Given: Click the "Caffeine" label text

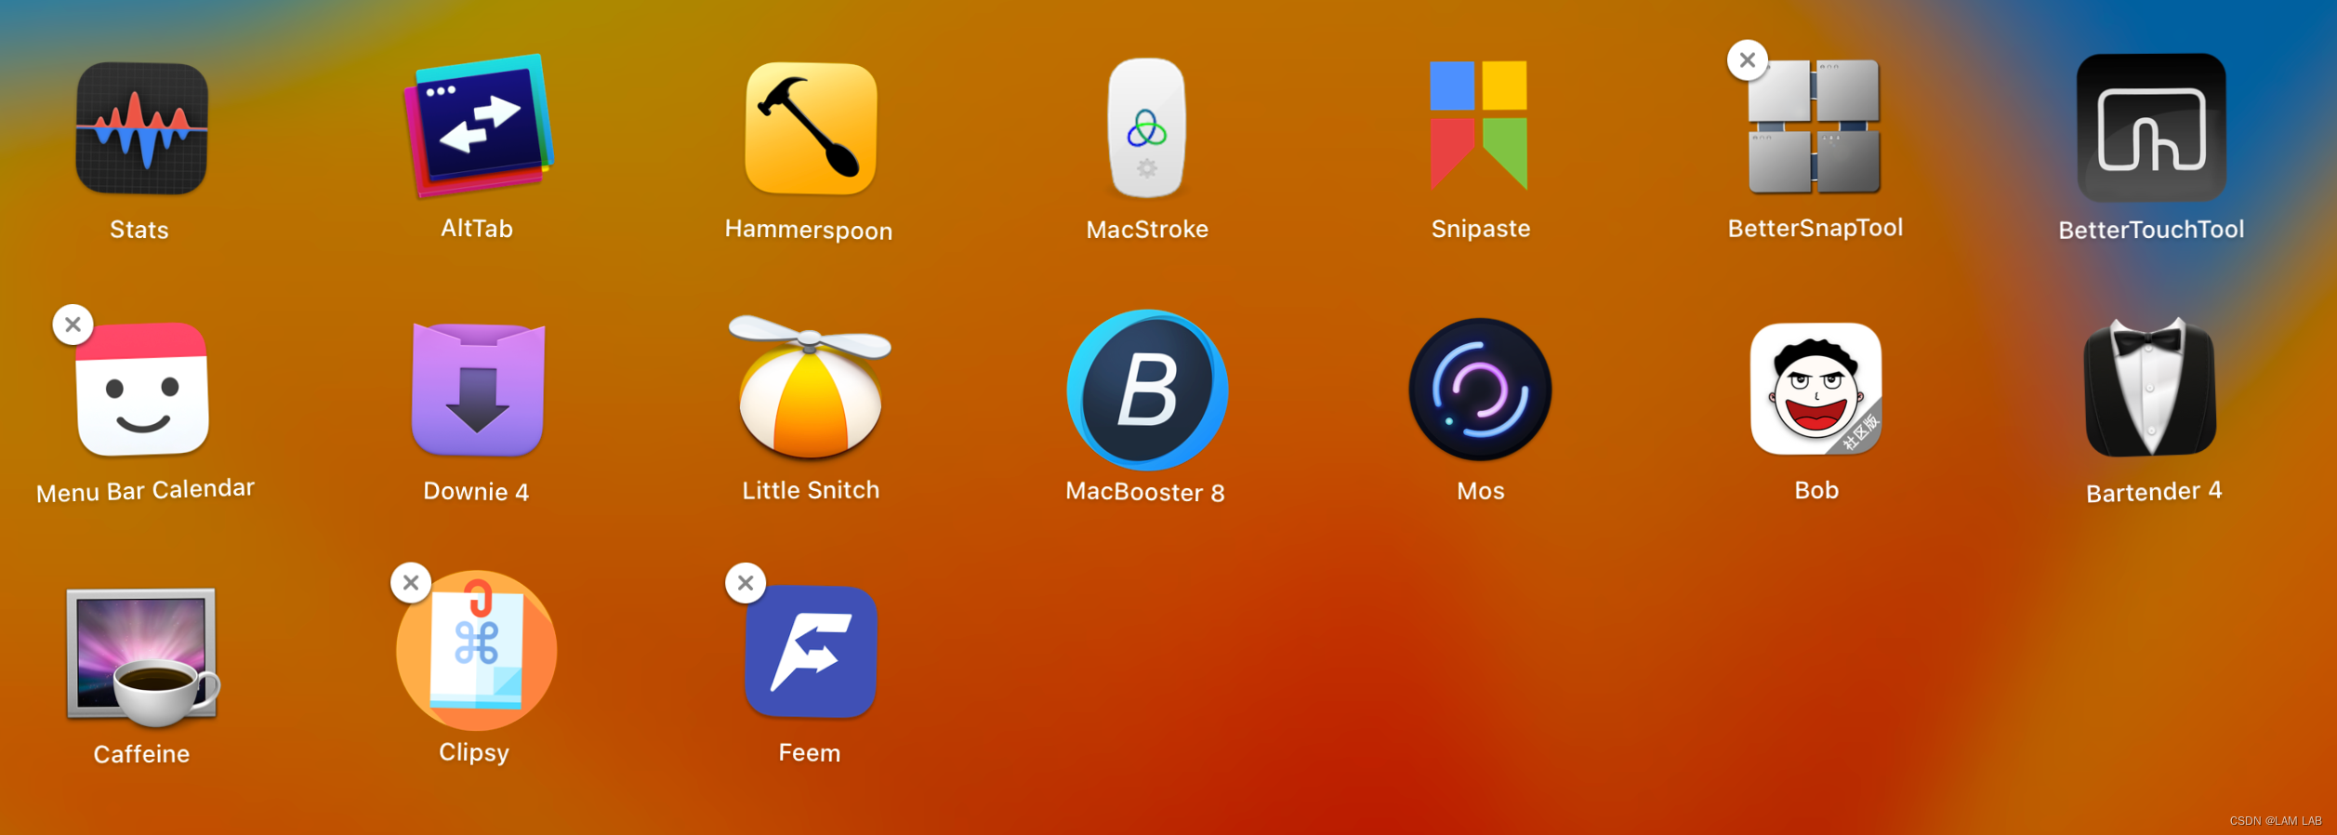Looking at the screenshot, I should 141,754.
